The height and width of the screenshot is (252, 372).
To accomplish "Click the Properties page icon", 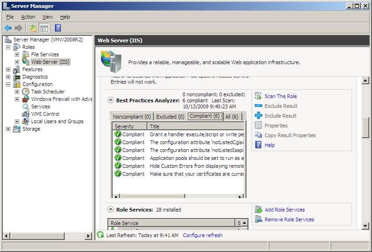I will pos(258,125).
